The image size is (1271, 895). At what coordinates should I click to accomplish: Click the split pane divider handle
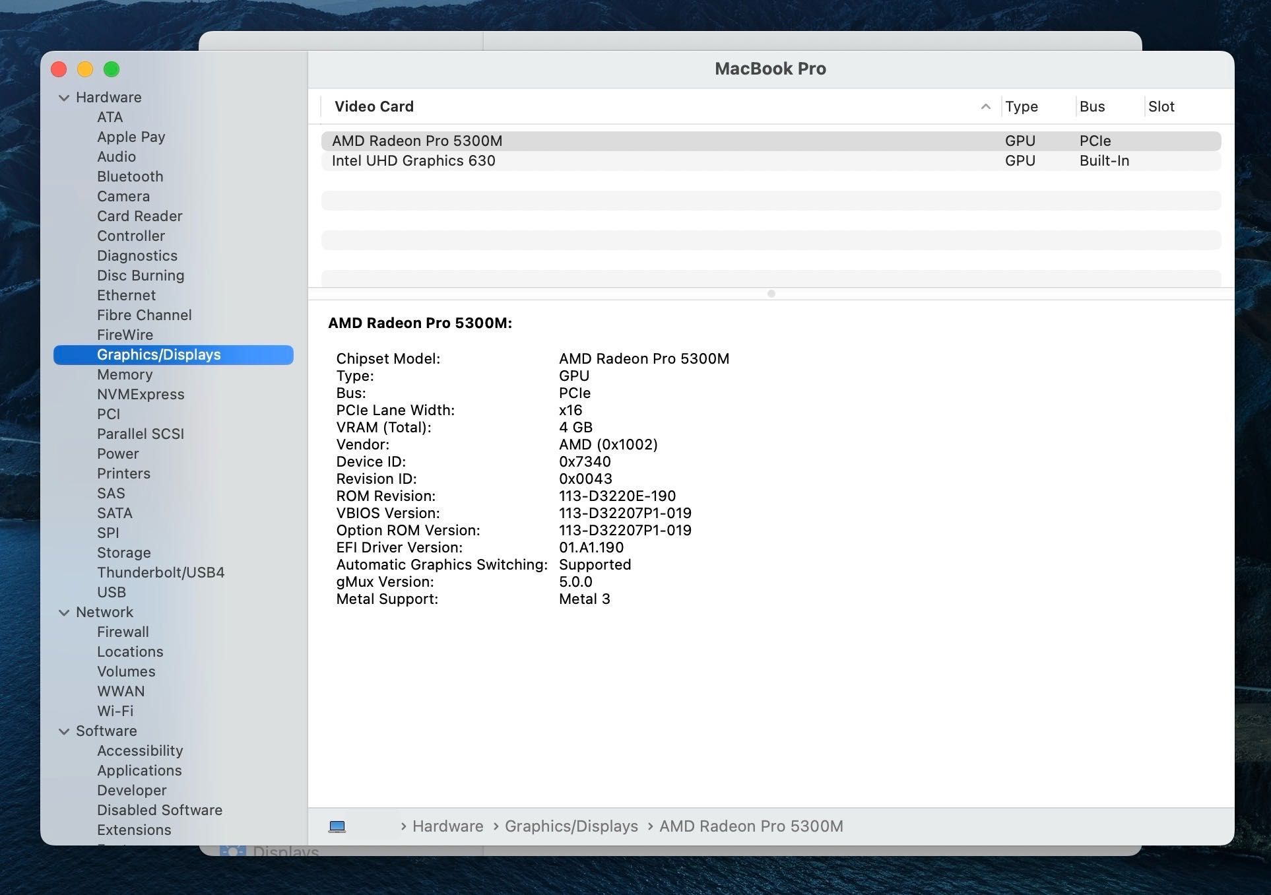[771, 294]
